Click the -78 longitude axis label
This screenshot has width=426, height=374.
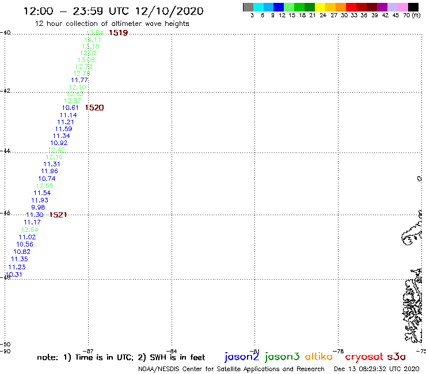pos(338,351)
